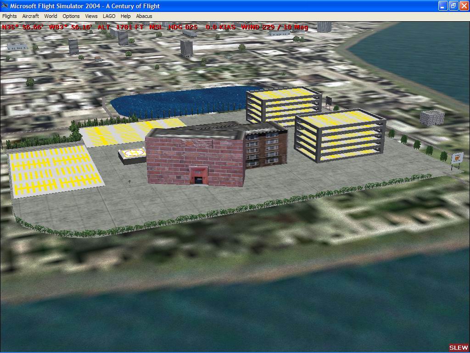Open the Abacus menu
The height and width of the screenshot is (353, 470).
[144, 16]
